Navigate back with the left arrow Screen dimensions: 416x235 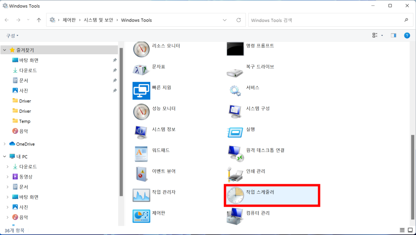(x=7, y=20)
